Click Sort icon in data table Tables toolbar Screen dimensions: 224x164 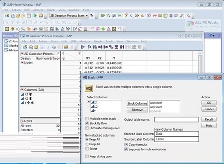(94, 47)
